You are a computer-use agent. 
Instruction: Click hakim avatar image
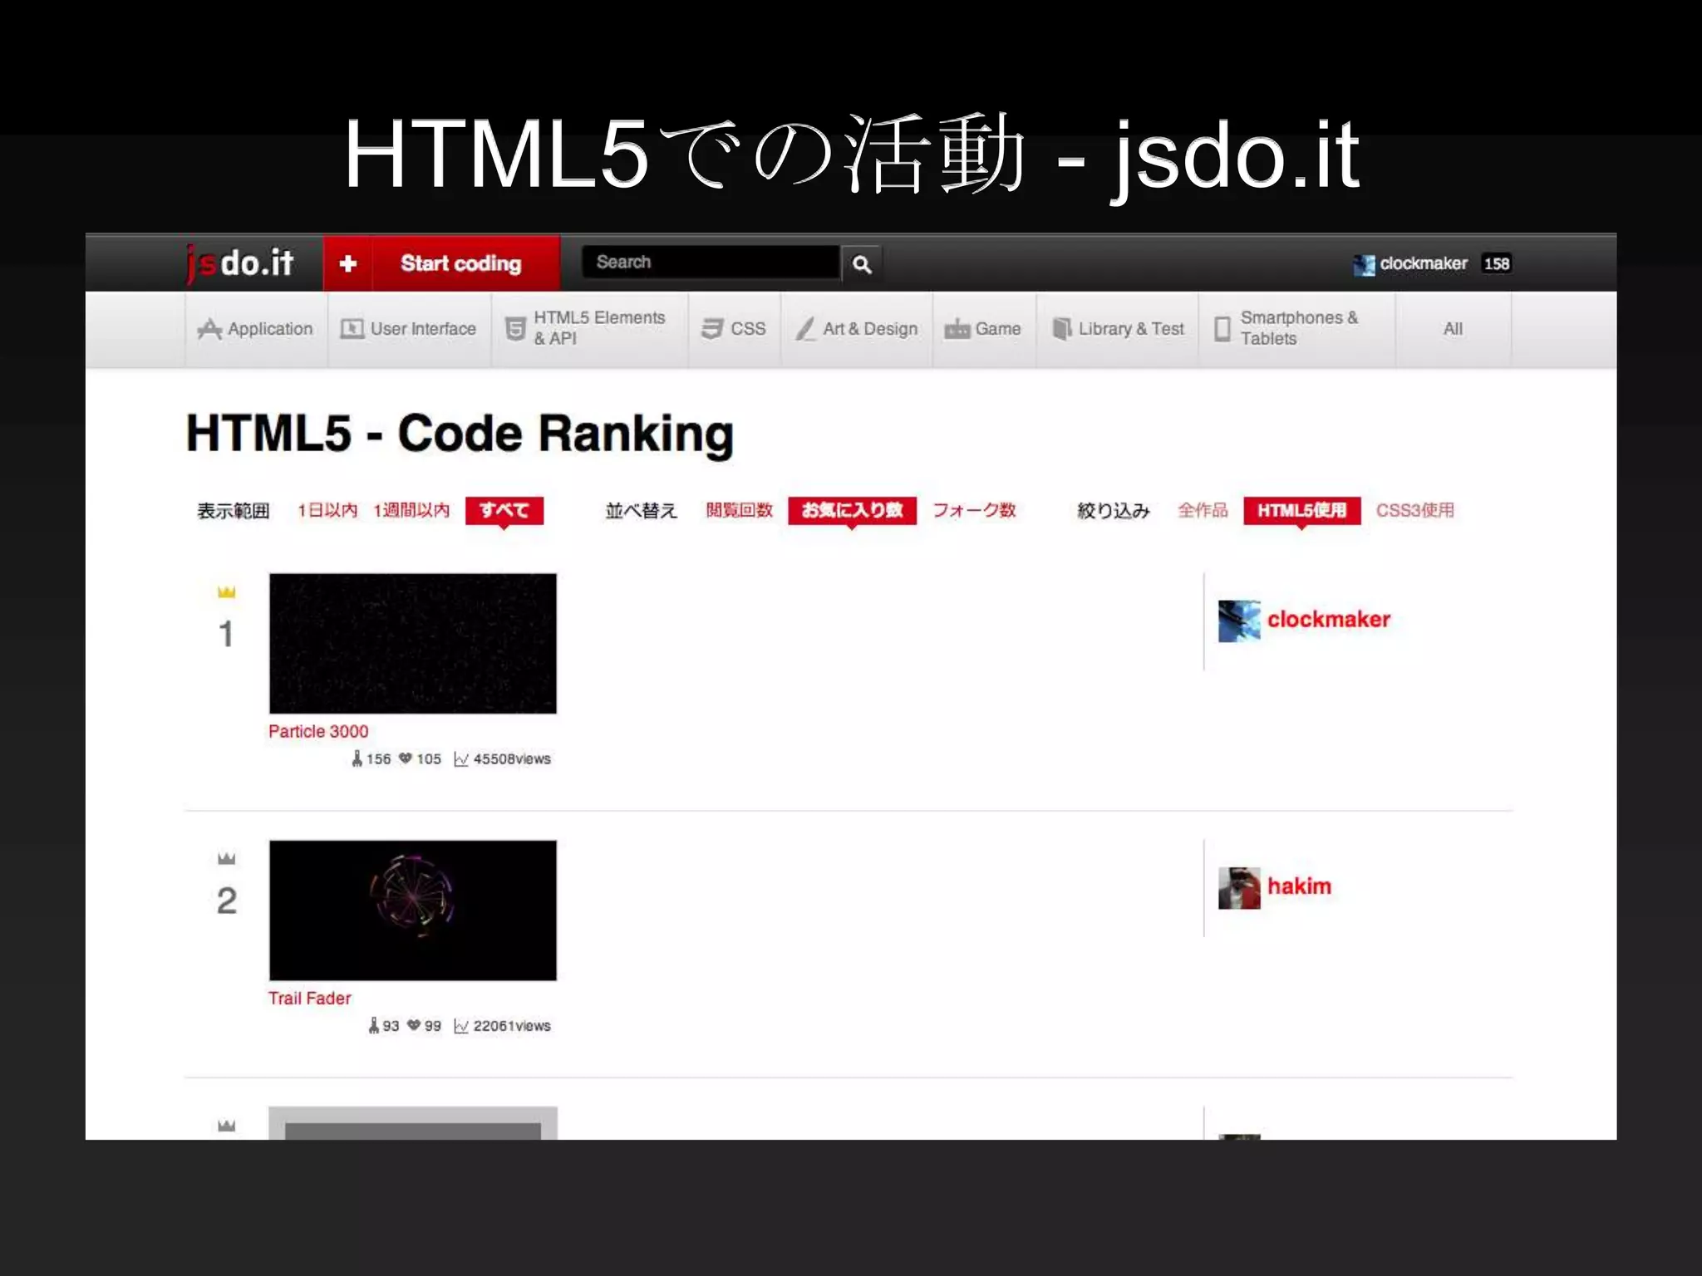[1239, 888]
